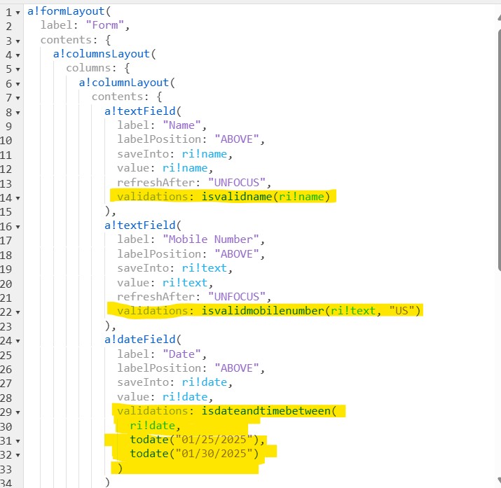The image size is (501, 488).
Task: Click the "US" string argument
Action: (402, 311)
